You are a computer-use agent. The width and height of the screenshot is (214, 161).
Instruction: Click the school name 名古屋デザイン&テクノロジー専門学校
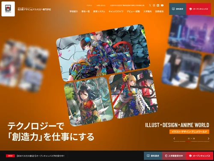point(34,9)
